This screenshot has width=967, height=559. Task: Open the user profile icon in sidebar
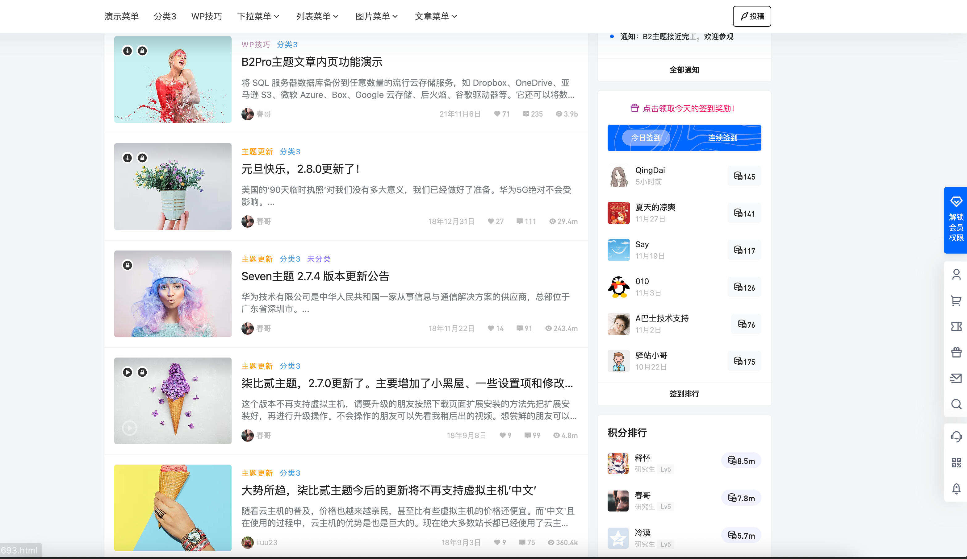[956, 275]
